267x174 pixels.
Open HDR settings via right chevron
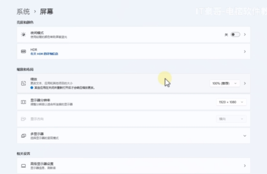(245, 52)
